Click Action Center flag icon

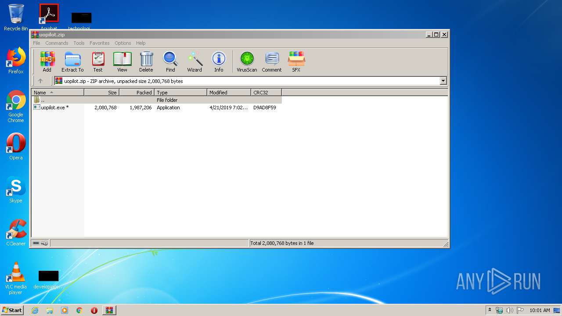click(520, 310)
